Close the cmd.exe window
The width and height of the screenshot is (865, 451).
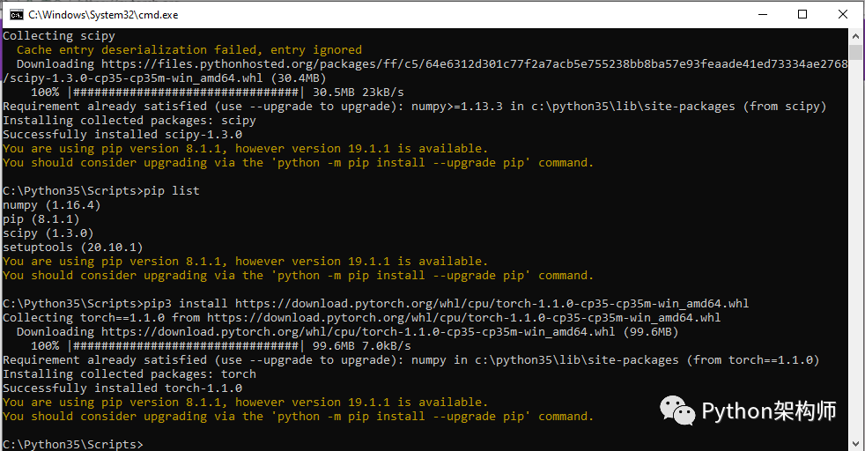pyautogui.click(x=843, y=14)
